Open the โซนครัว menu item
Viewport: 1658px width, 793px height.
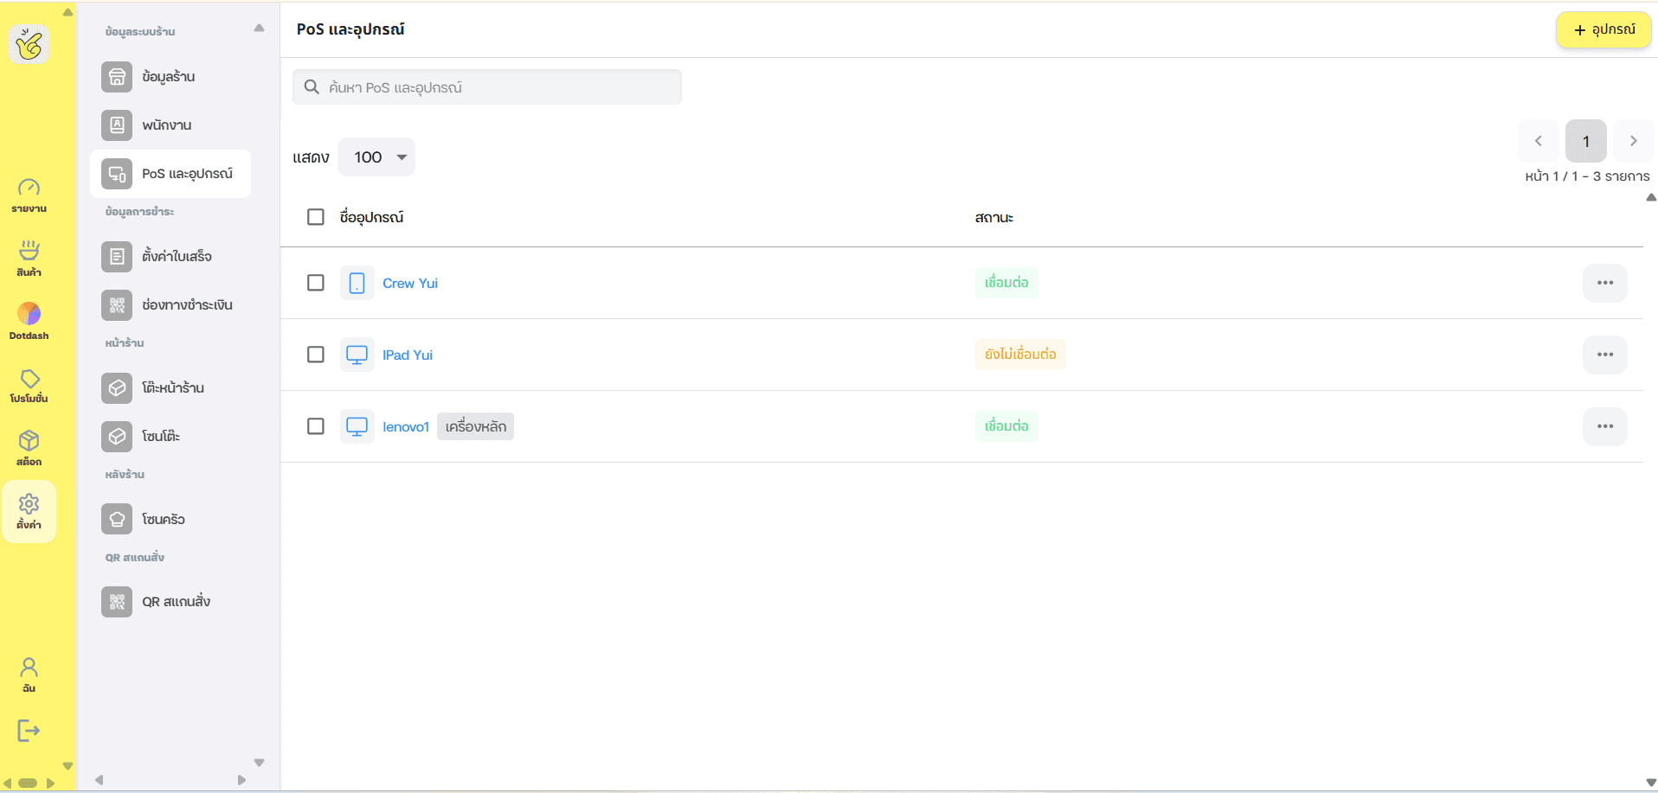[x=170, y=520]
